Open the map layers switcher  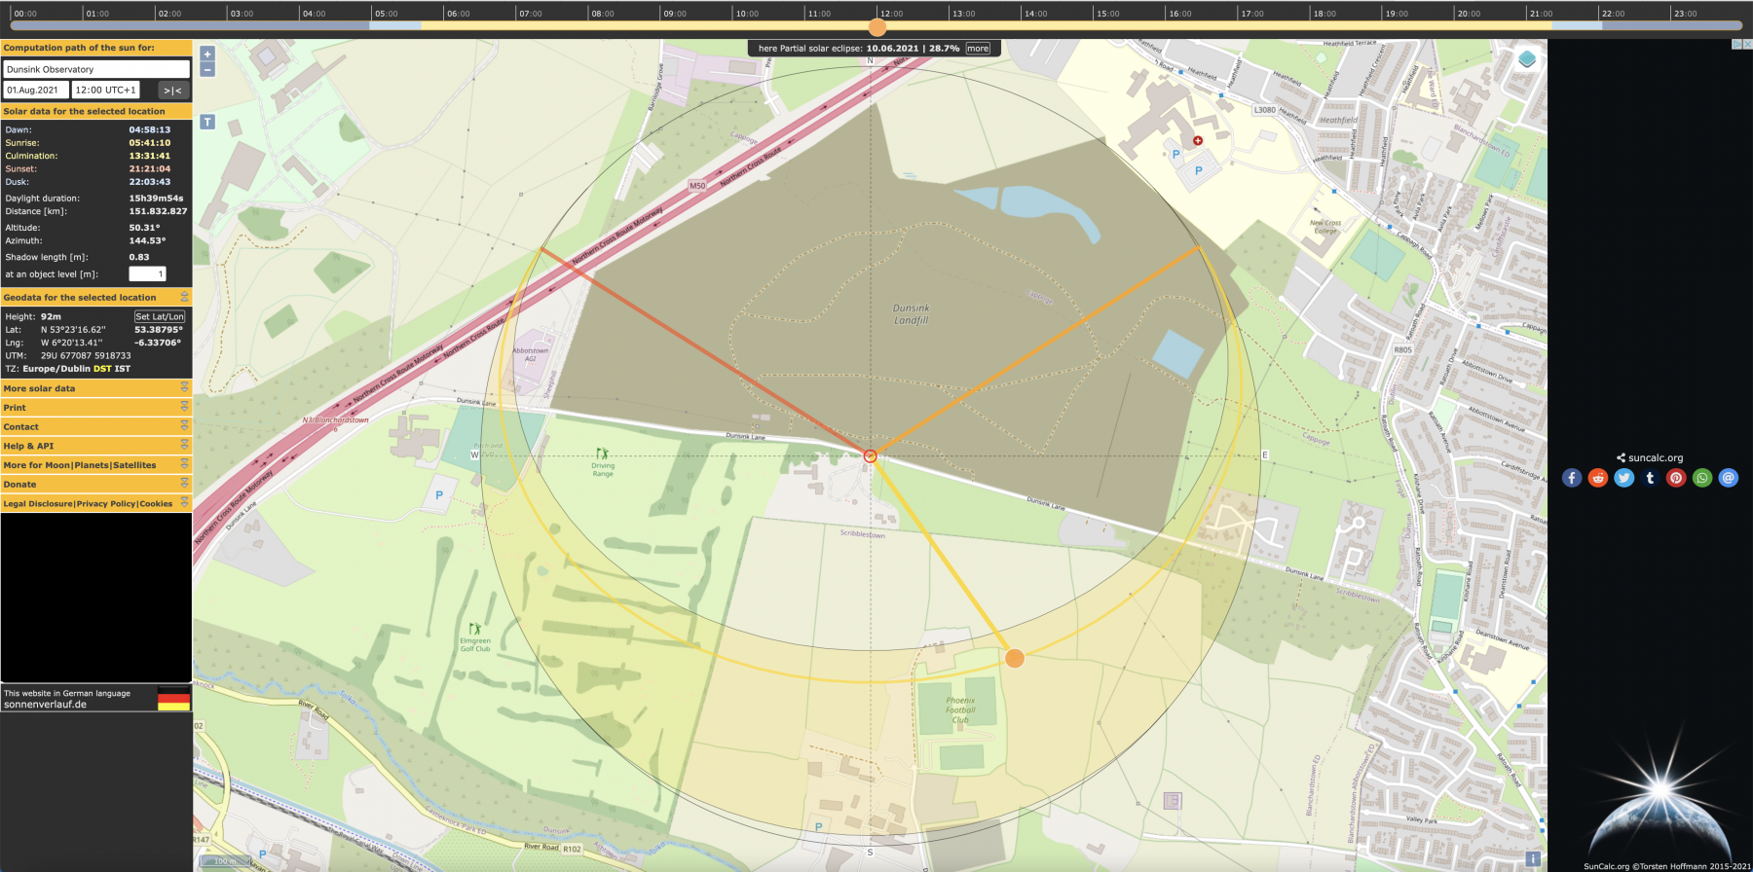tap(1526, 59)
